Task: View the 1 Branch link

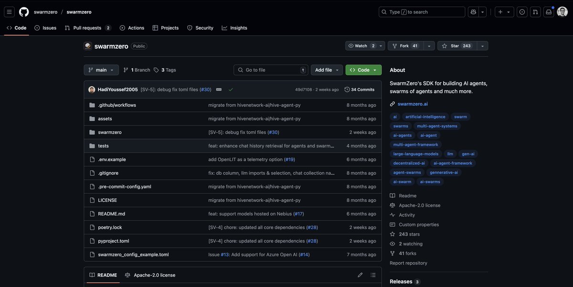Action: [x=137, y=70]
